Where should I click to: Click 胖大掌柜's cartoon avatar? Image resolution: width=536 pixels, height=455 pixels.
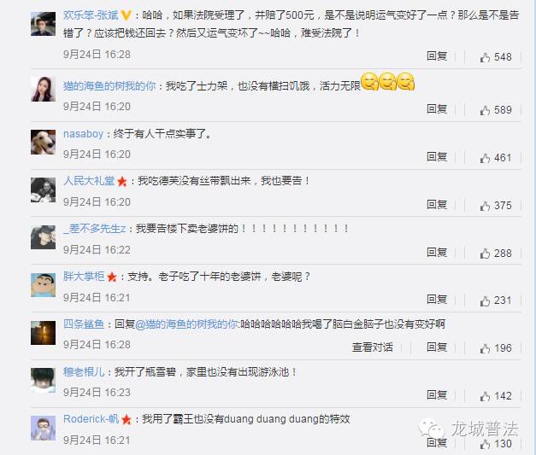pyautogui.click(x=43, y=285)
